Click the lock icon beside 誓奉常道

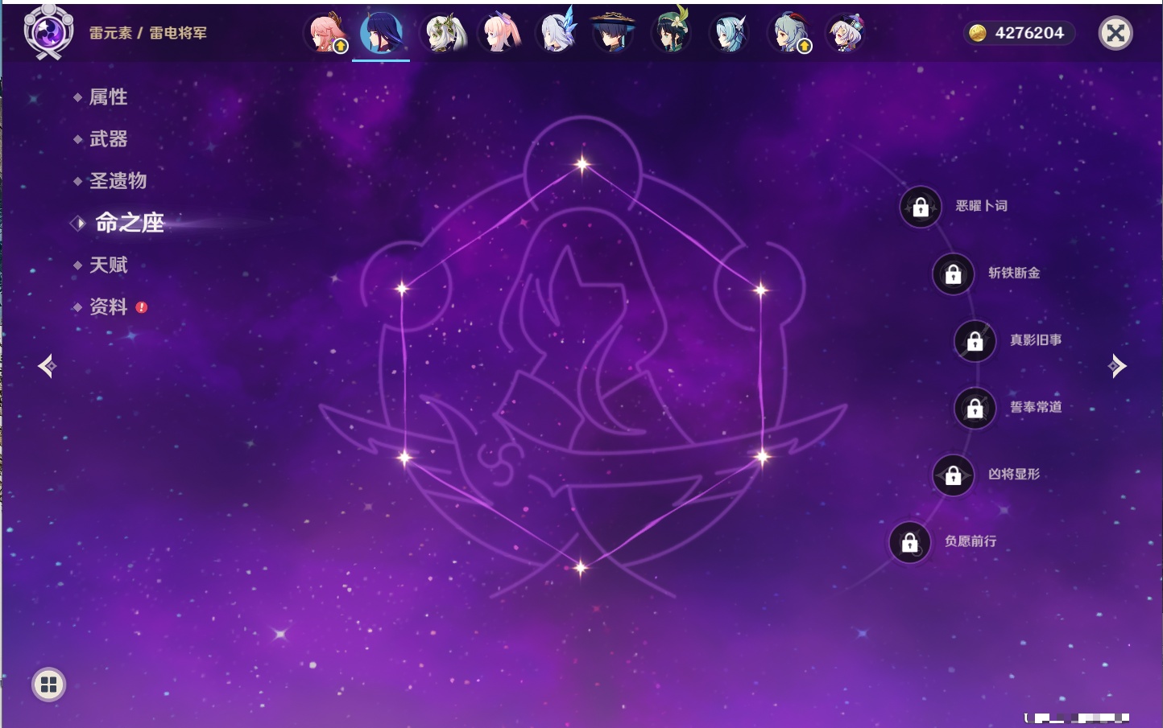(975, 408)
